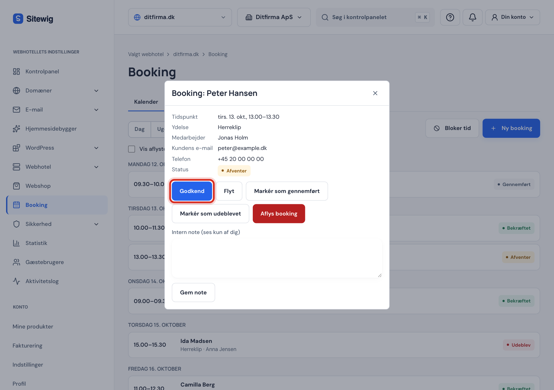Save with Gem note button
The width and height of the screenshot is (554, 390).
pos(193,292)
